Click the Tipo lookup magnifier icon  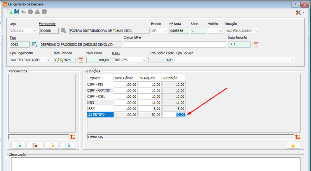tap(35, 44)
